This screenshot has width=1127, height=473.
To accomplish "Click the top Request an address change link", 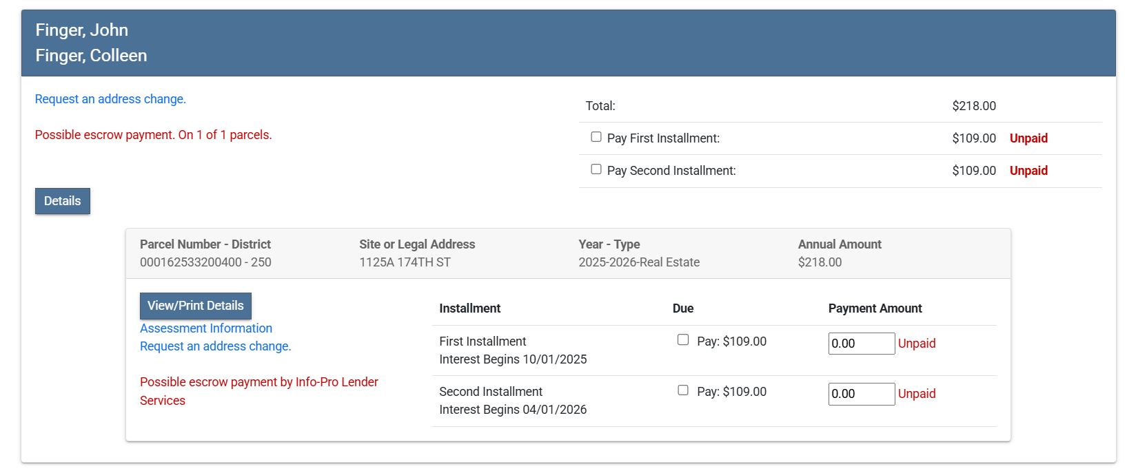I will point(110,99).
